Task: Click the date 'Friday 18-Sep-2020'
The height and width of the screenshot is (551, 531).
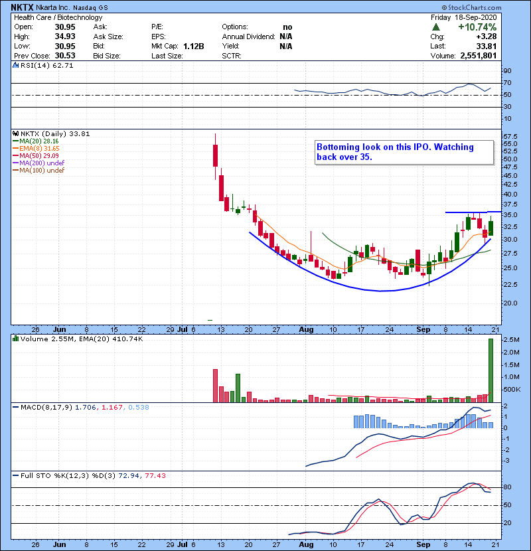Action: pos(464,17)
